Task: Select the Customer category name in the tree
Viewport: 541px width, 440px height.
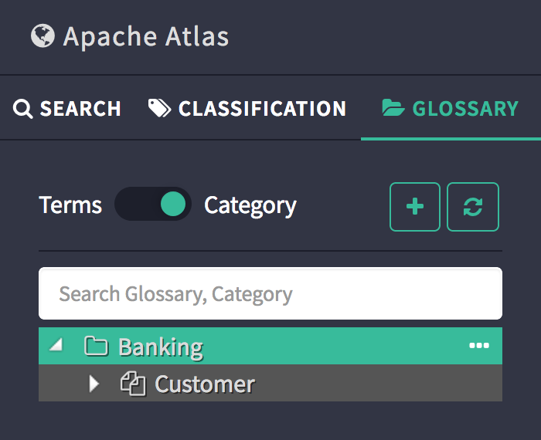Action: (x=205, y=384)
